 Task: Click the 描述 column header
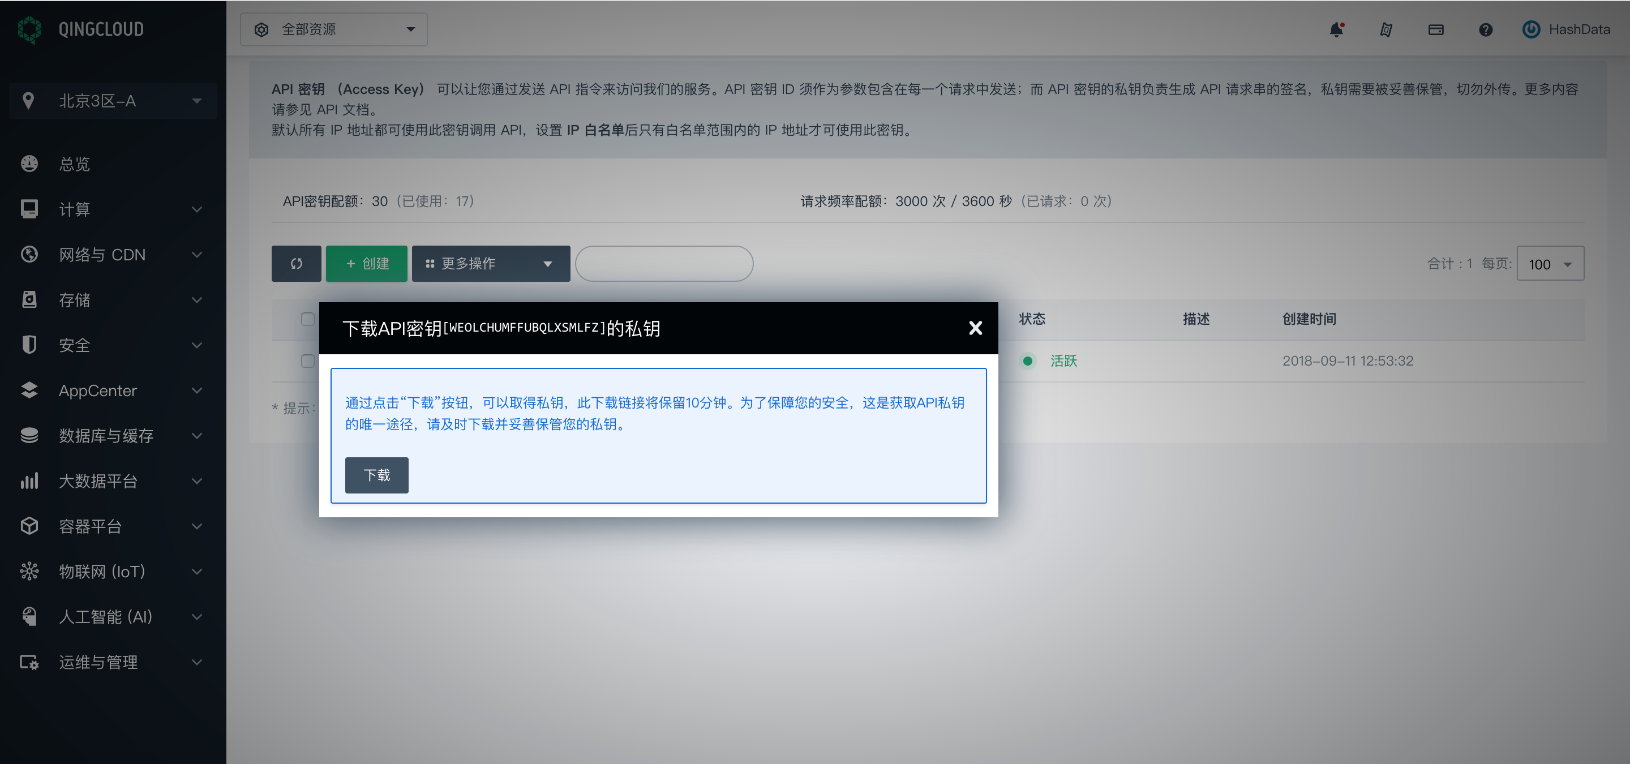tap(1196, 319)
